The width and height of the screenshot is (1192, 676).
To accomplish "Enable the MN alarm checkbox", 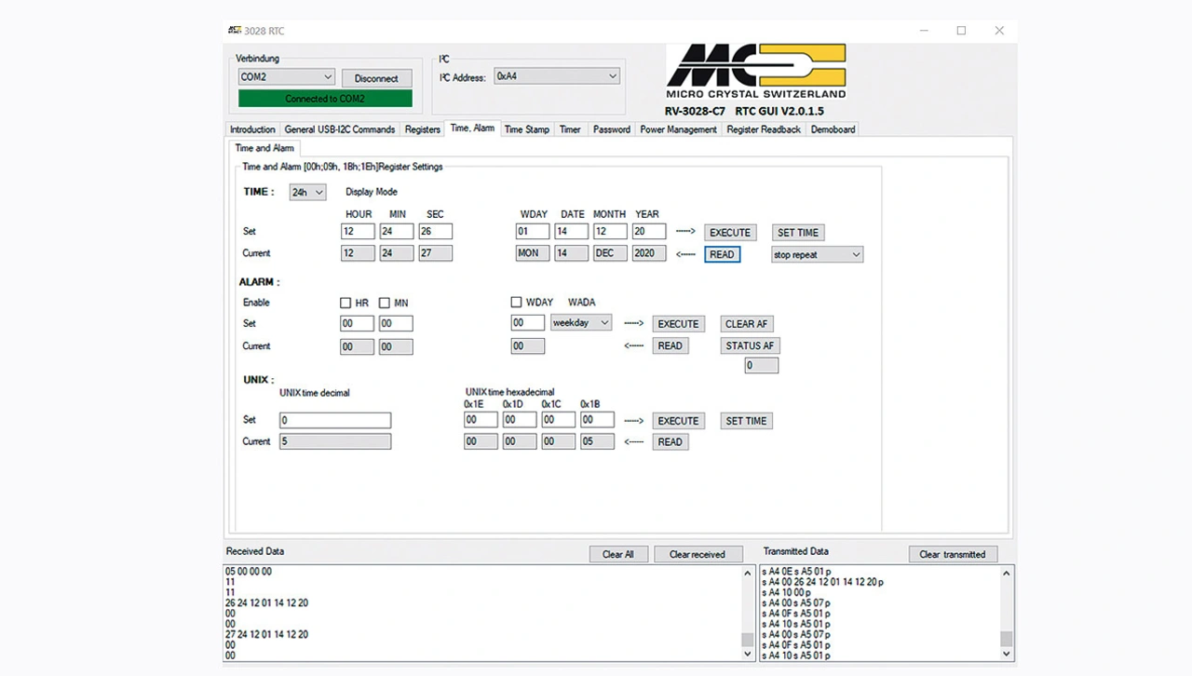I will pyautogui.click(x=385, y=303).
